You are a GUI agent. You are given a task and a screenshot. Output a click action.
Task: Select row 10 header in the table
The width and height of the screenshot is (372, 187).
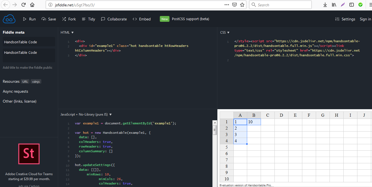pyautogui.click(x=227, y=179)
